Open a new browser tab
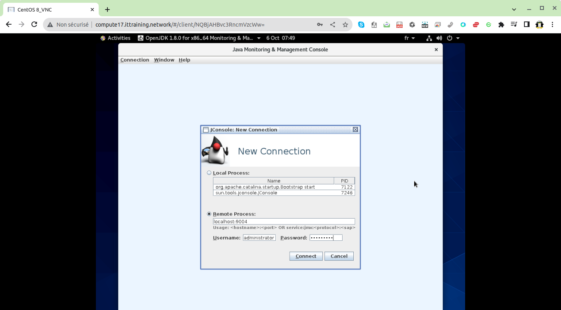Viewport: 561px width, 310px height. click(x=107, y=10)
